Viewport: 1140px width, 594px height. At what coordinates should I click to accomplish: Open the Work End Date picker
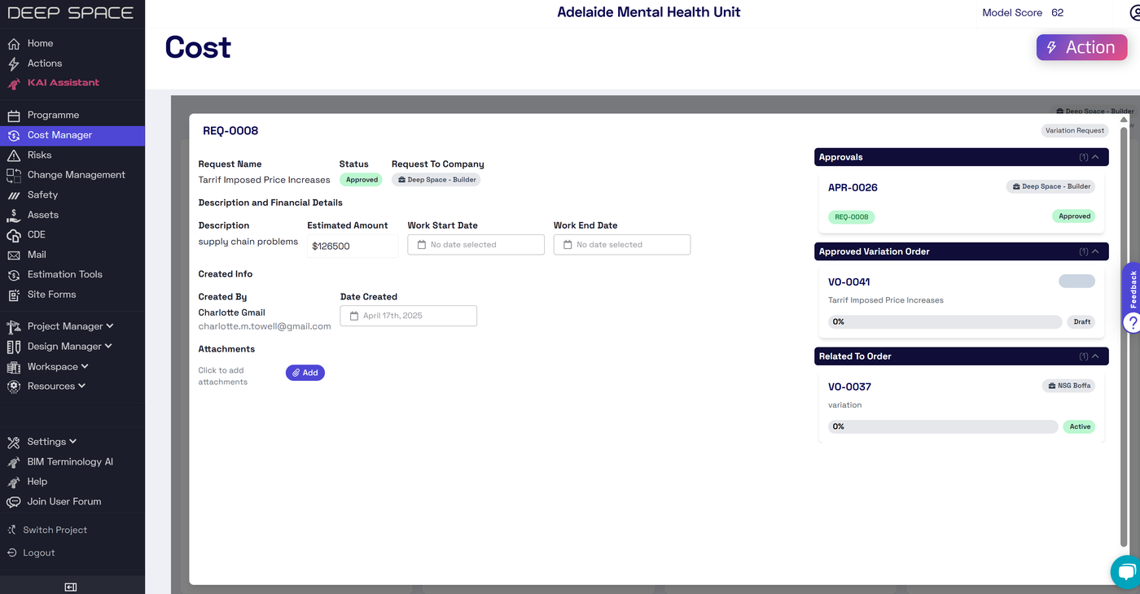622,245
